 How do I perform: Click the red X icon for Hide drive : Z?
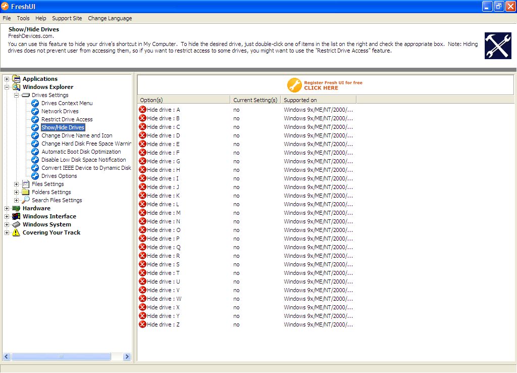(x=142, y=324)
